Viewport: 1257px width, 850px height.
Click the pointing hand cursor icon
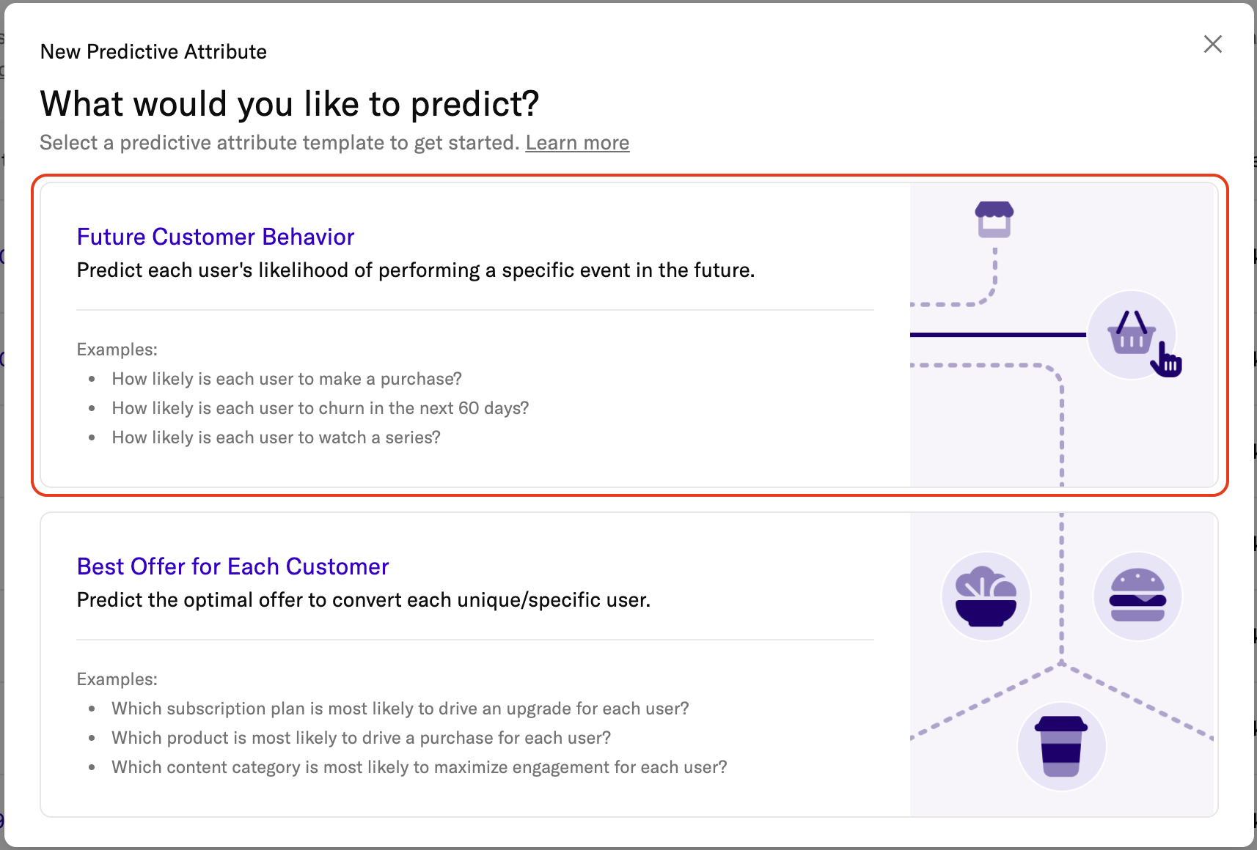click(1167, 361)
